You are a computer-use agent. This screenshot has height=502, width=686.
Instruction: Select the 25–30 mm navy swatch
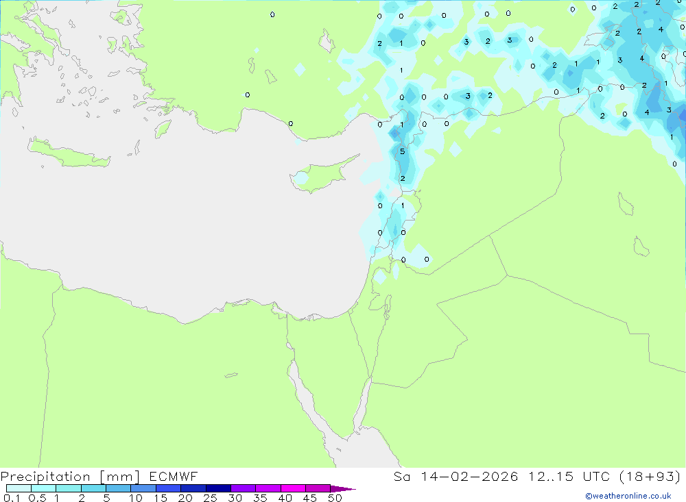218,488
